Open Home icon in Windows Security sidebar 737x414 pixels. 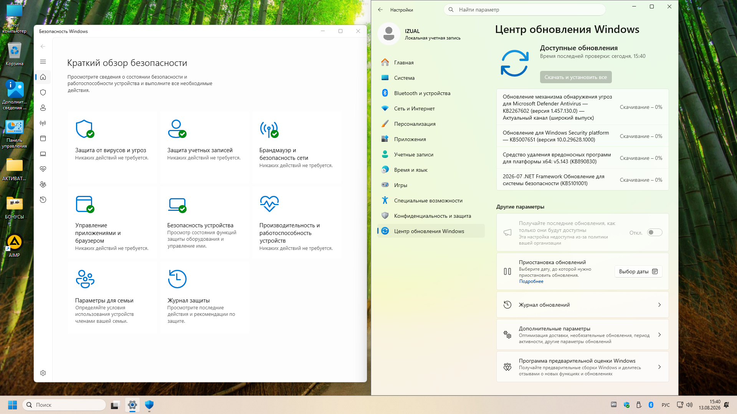click(x=43, y=77)
